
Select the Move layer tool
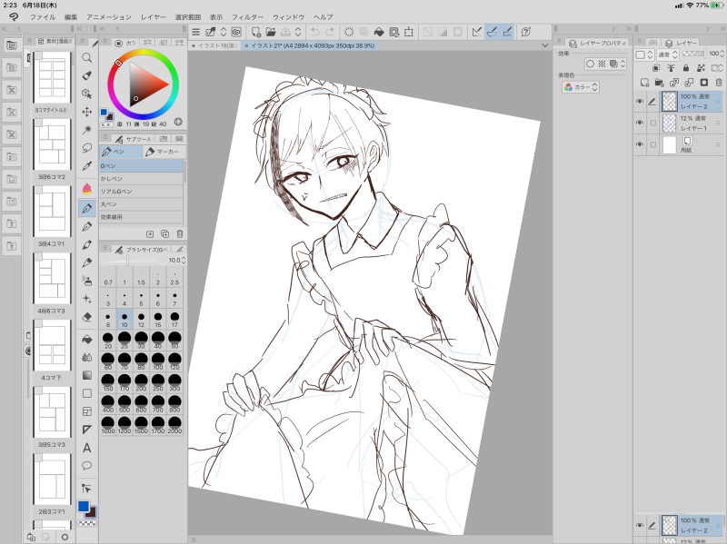point(86,112)
